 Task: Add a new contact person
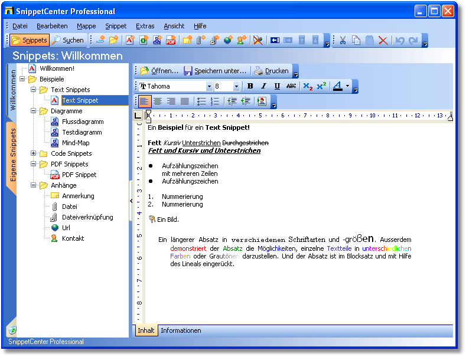point(242,40)
